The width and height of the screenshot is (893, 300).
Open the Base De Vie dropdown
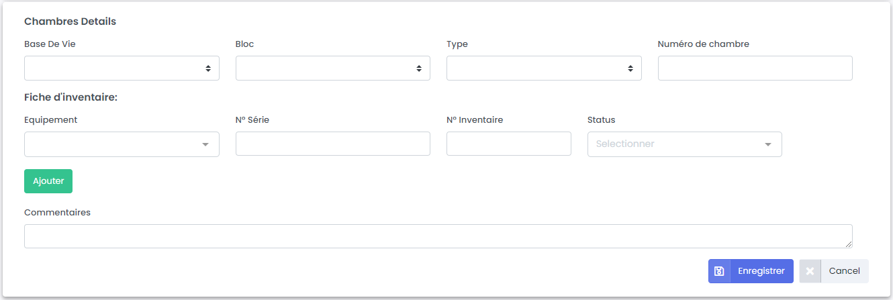click(121, 68)
